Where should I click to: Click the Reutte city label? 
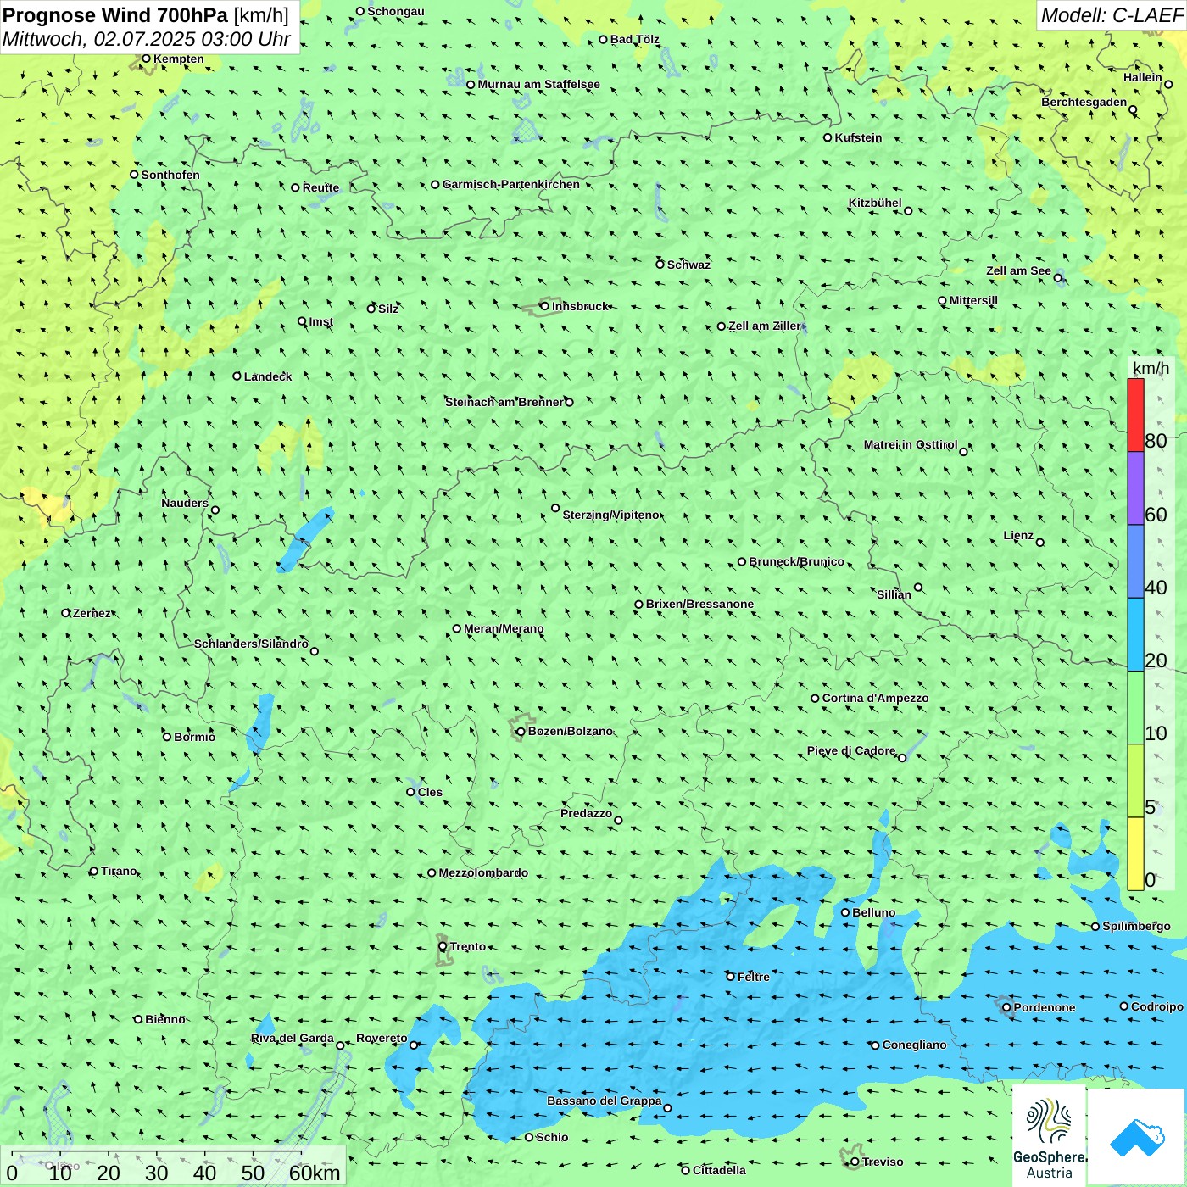pos(320,187)
